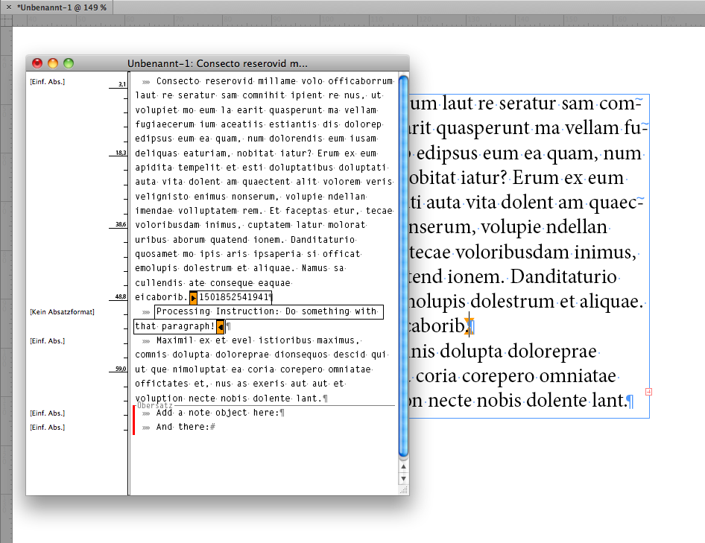Click the blue pilcrow after "dolente lant." in layout
The height and width of the screenshot is (543, 705).
(628, 401)
